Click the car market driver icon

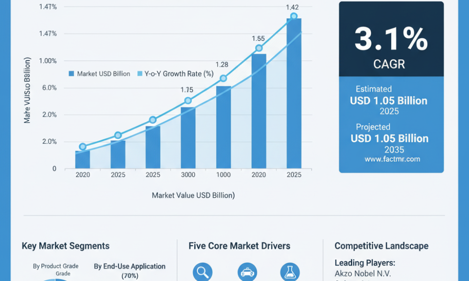pyautogui.click(x=247, y=272)
